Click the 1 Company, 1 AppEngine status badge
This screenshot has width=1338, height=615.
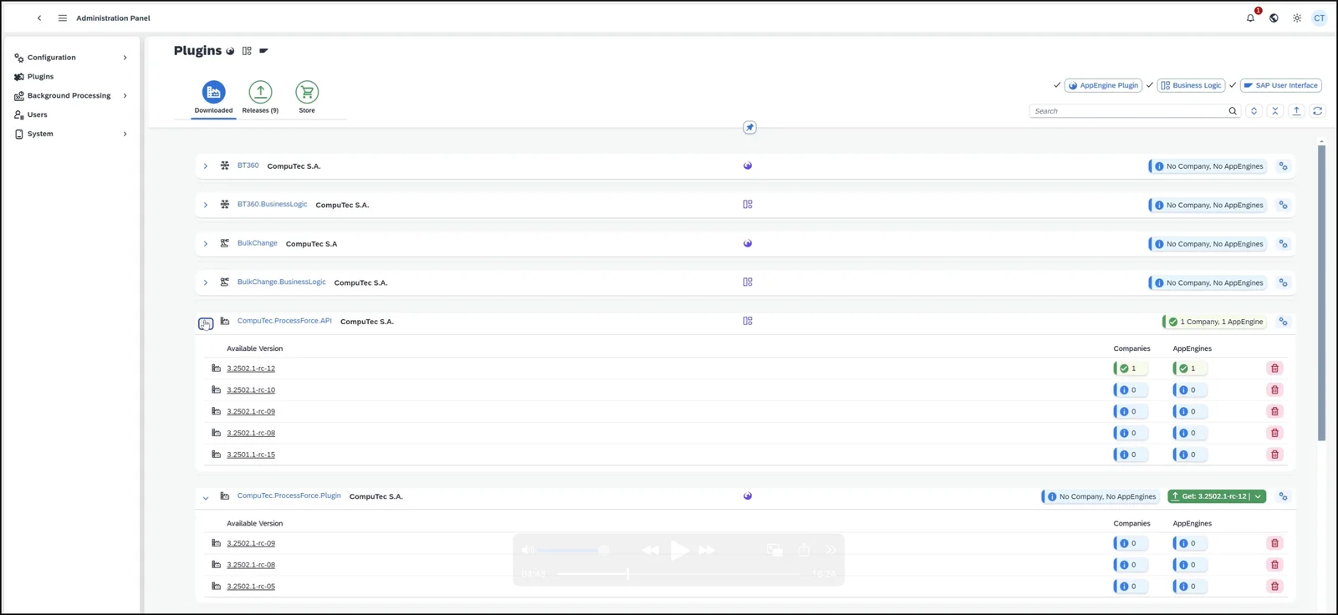point(1215,322)
